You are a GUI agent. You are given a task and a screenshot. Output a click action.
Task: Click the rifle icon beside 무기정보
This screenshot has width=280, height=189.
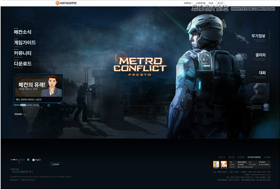click(x=242, y=38)
